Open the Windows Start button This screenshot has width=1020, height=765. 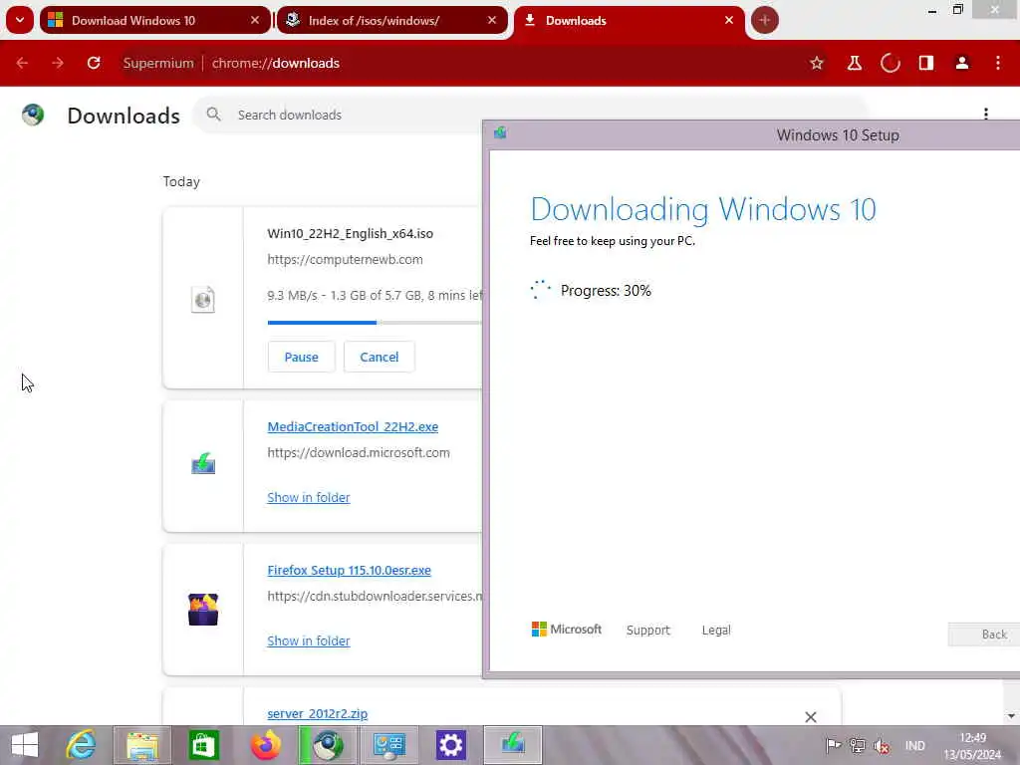point(25,745)
